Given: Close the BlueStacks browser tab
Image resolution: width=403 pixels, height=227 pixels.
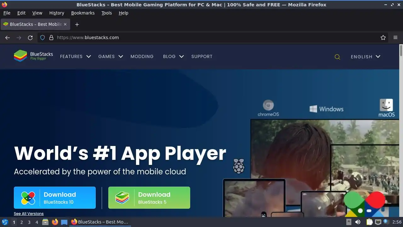Looking at the screenshot, I should [65, 24].
